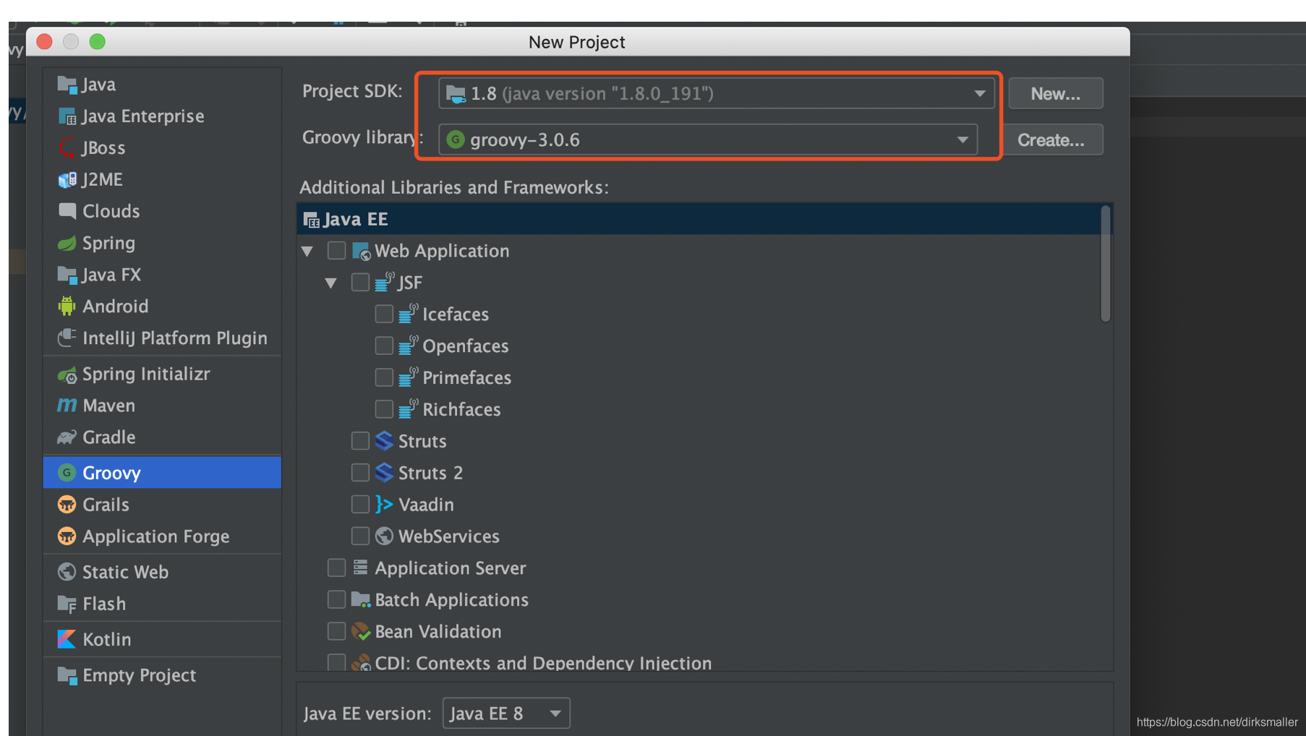
Task: Open the Groovy library dropdown
Action: 708,140
